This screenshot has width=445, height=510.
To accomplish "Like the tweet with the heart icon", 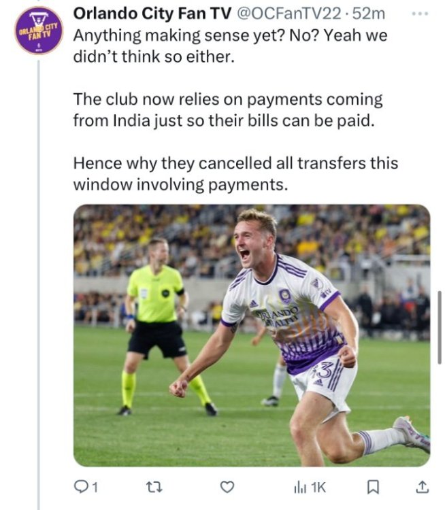I will click(227, 487).
